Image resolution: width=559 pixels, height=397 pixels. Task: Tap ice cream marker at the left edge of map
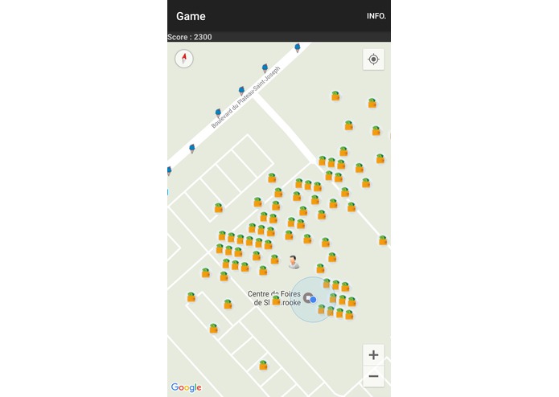tap(169, 171)
